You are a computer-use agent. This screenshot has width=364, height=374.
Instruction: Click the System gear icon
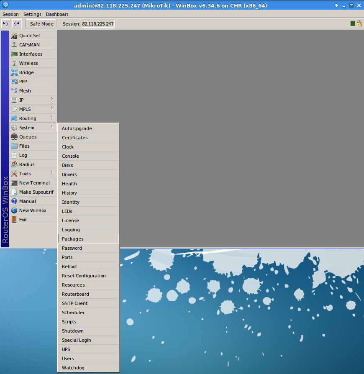coord(14,128)
